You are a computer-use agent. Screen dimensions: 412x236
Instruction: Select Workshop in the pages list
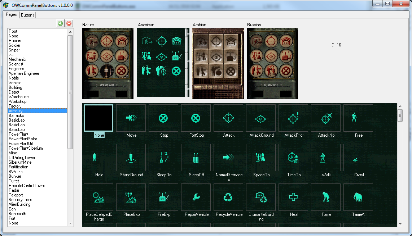click(x=38, y=101)
